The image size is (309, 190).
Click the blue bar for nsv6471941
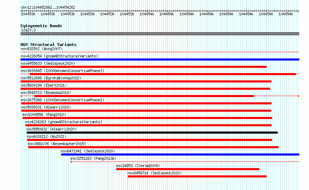coord(180,155)
